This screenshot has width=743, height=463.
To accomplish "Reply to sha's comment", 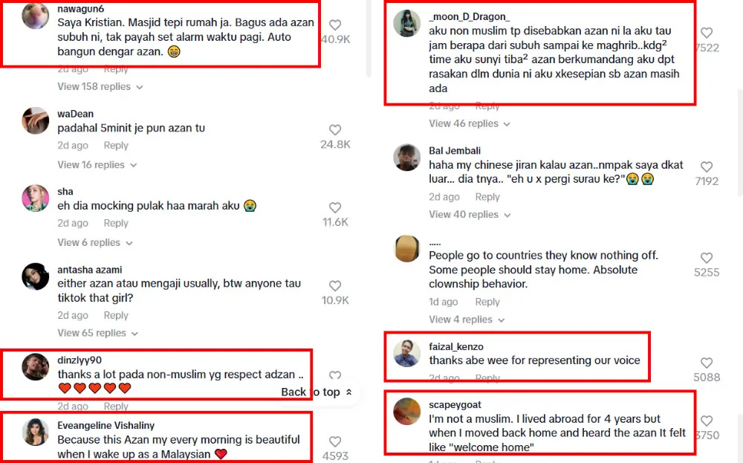I will tap(116, 223).
